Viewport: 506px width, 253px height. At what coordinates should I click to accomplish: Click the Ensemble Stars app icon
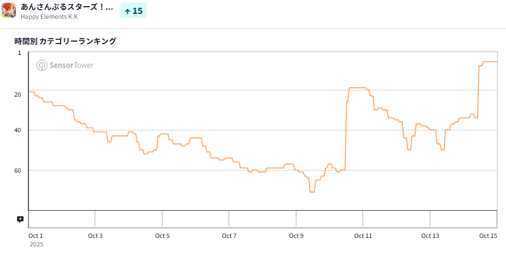point(8,11)
